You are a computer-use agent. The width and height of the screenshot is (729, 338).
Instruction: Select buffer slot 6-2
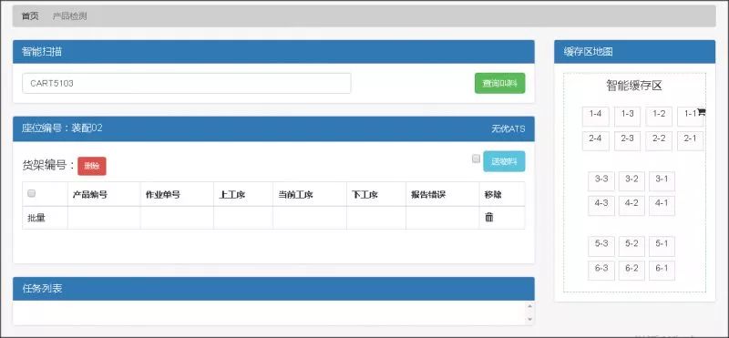631,271
